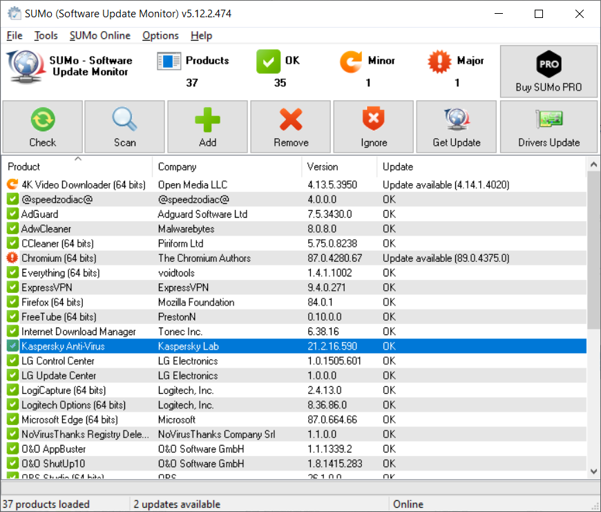Open the SUMo Online menu
Viewport: 601px width, 512px height.
point(100,36)
